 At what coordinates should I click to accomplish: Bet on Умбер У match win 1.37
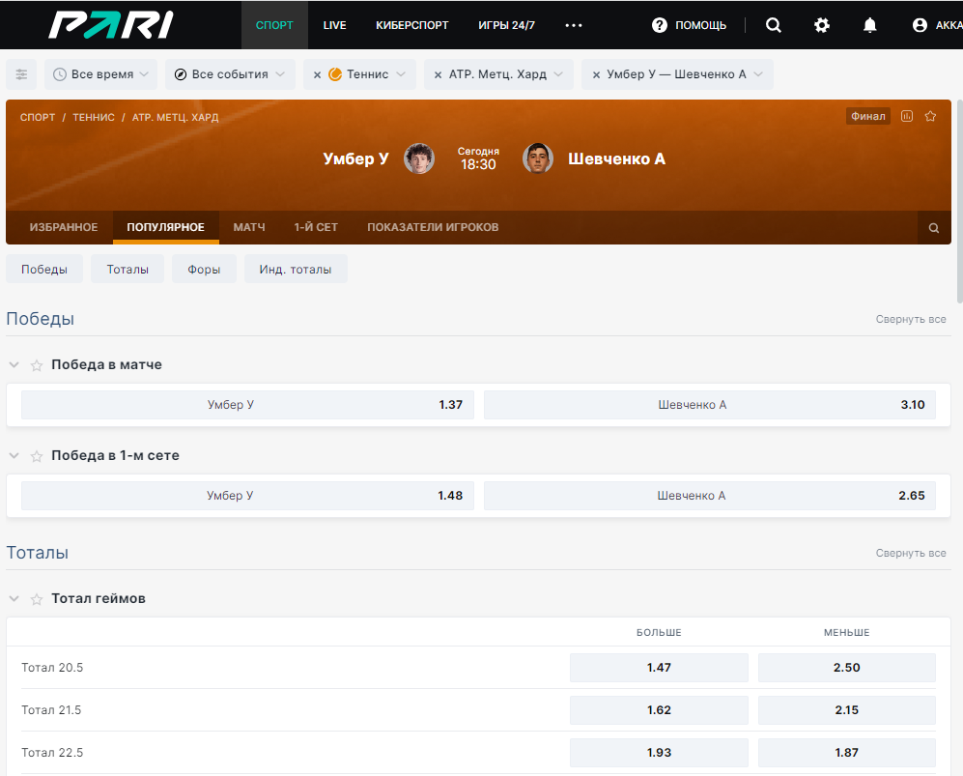(247, 405)
